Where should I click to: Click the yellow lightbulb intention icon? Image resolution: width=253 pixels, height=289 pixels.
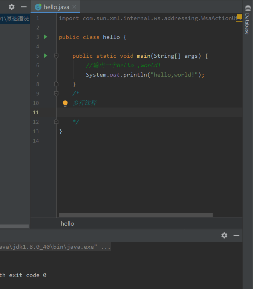tap(65, 103)
